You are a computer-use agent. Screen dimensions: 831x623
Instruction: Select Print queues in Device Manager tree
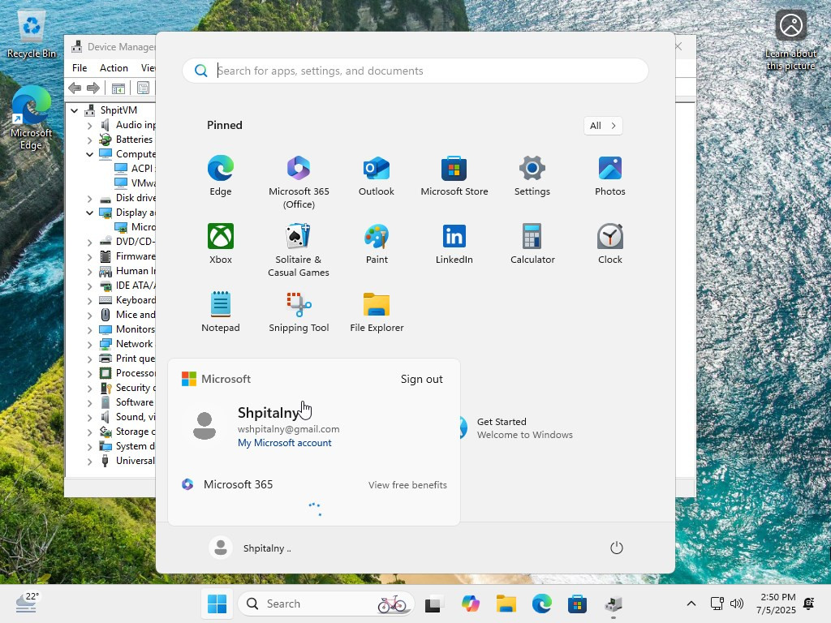click(x=136, y=359)
